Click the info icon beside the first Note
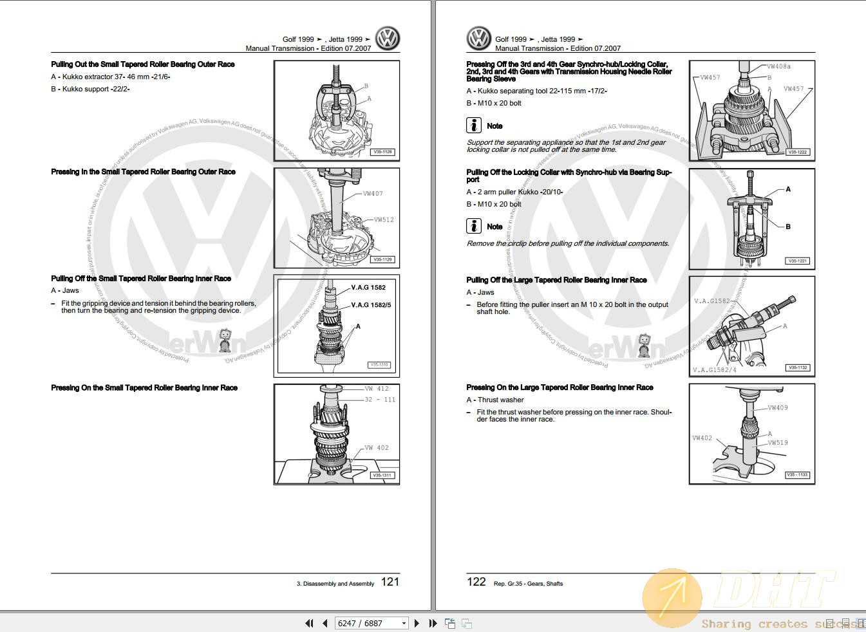This screenshot has width=866, height=632. pyautogui.click(x=474, y=125)
